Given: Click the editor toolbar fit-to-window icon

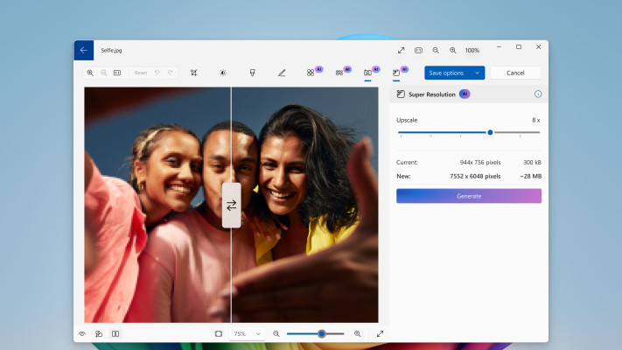Looking at the screenshot, I should 117,73.
